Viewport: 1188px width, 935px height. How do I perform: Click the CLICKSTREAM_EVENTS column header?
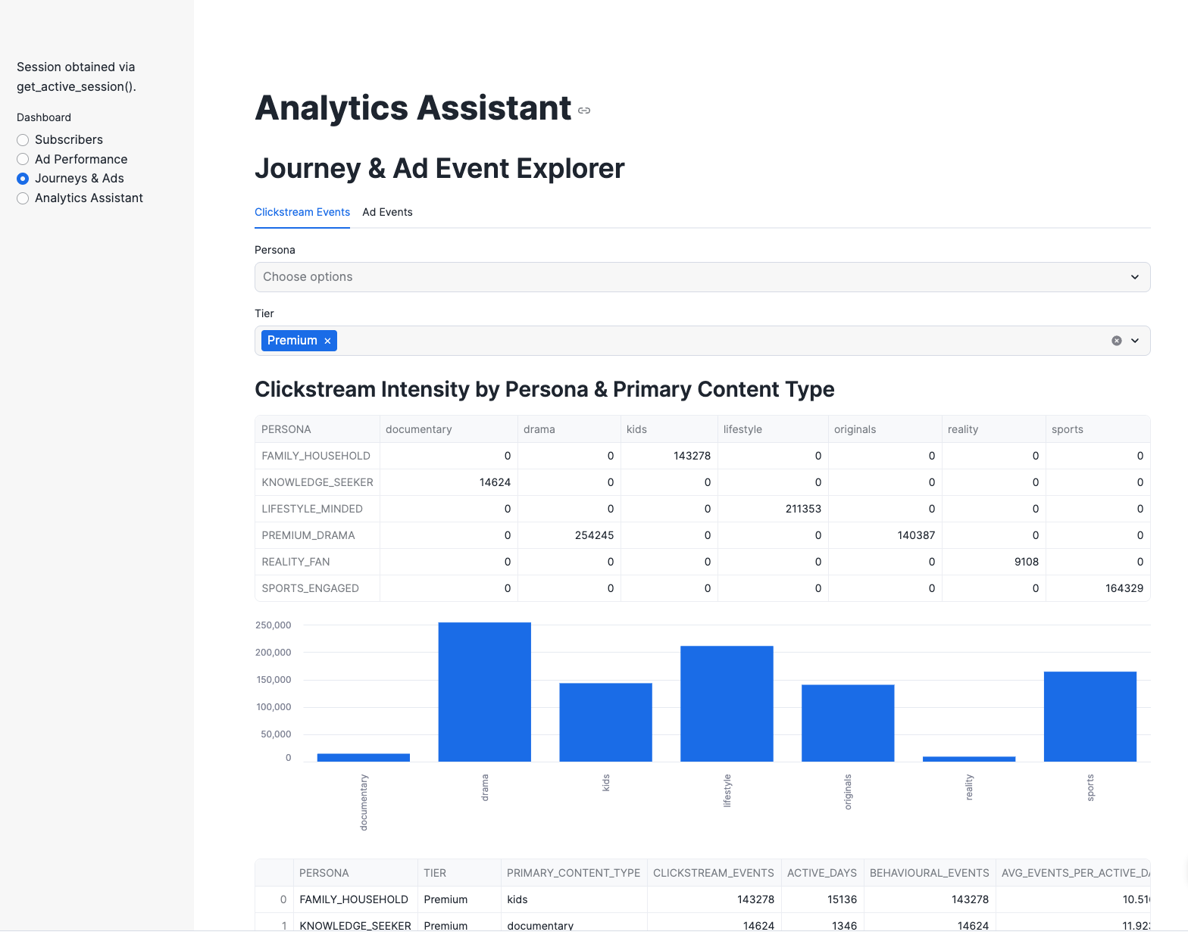(713, 873)
